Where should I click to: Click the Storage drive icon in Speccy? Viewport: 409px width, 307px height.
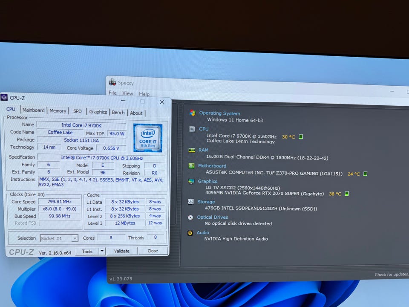(191, 202)
